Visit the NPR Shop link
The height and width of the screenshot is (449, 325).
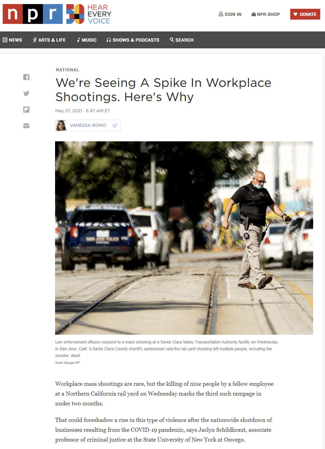(x=266, y=14)
